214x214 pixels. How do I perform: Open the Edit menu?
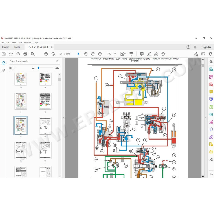[x=8, y=42]
